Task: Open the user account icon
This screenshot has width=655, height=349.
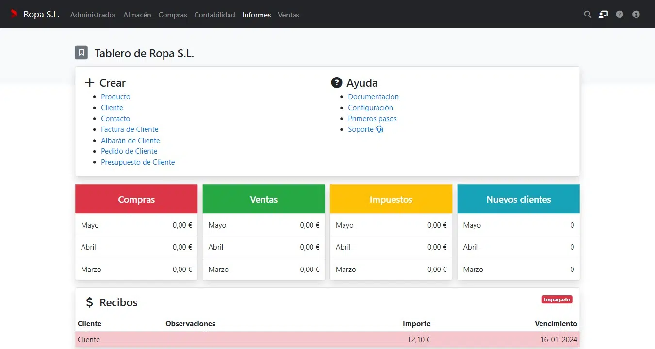Action: coord(636,15)
